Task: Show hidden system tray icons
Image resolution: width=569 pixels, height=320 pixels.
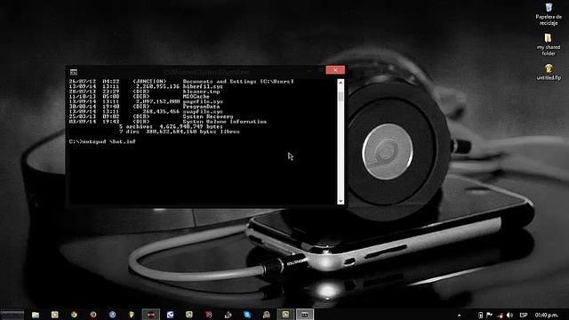Action: tap(459, 315)
